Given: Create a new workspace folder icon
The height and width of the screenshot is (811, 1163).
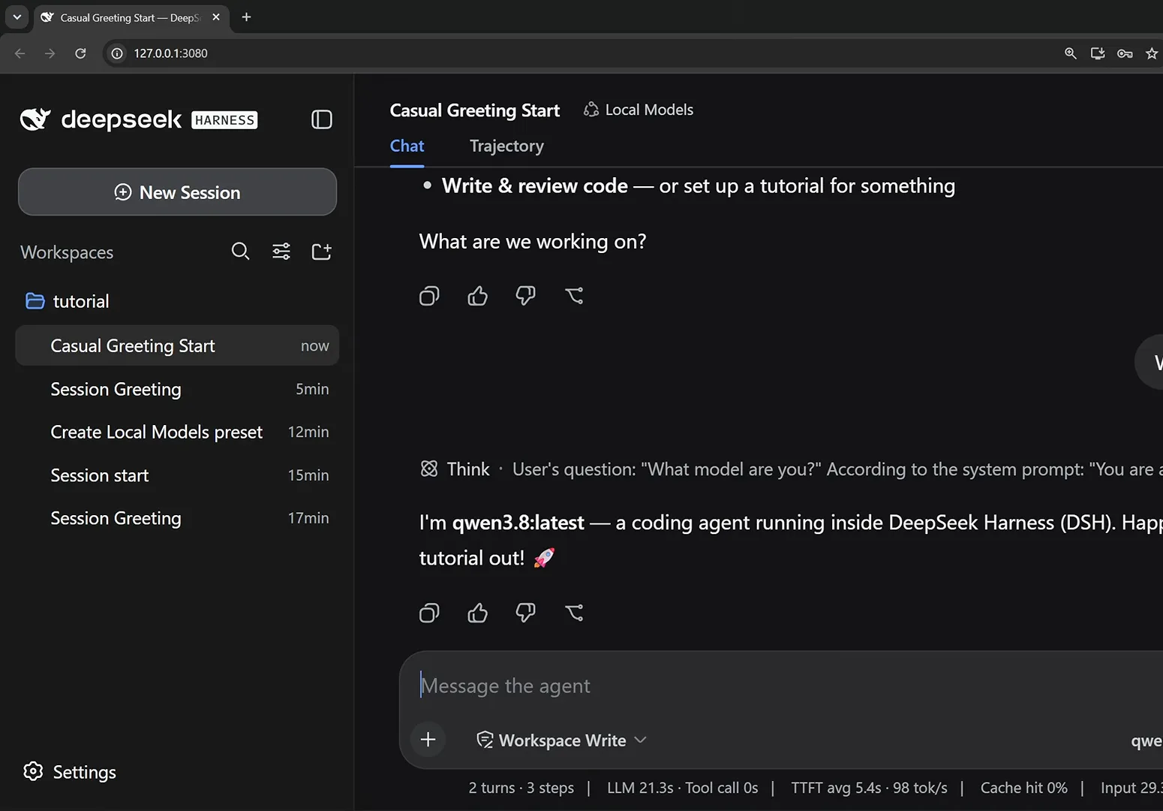Looking at the screenshot, I should tap(321, 251).
